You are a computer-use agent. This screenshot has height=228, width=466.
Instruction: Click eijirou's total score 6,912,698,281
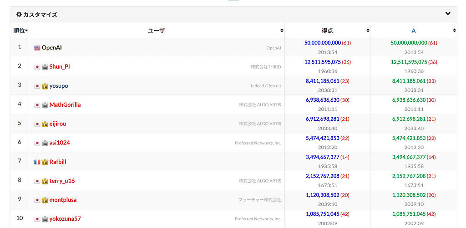pos(323,119)
